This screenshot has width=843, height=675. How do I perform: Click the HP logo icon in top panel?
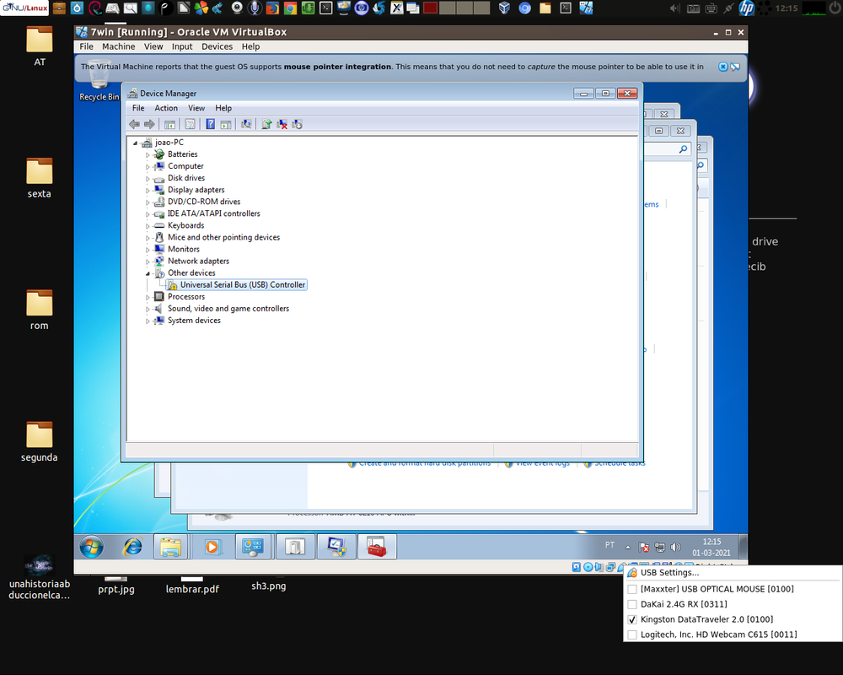tap(746, 8)
